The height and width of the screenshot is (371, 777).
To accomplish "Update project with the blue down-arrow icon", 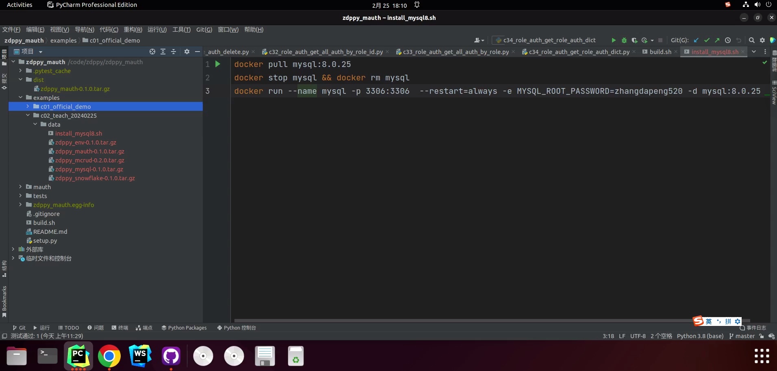I will point(696,40).
